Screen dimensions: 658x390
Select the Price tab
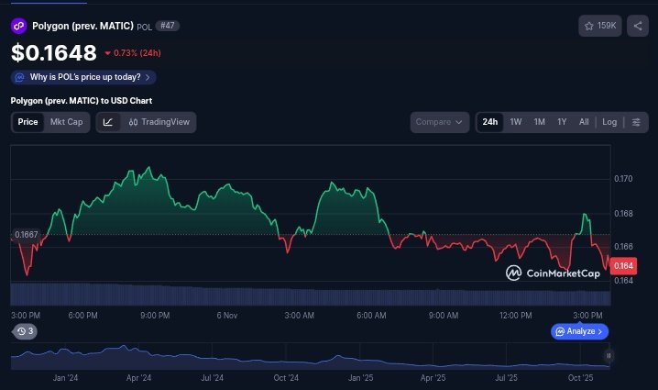pos(27,122)
